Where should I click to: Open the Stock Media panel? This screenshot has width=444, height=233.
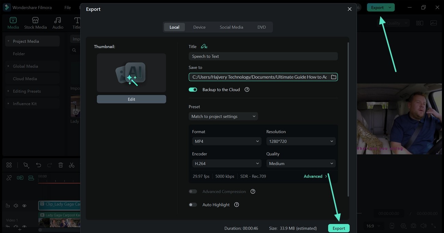pos(35,23)
